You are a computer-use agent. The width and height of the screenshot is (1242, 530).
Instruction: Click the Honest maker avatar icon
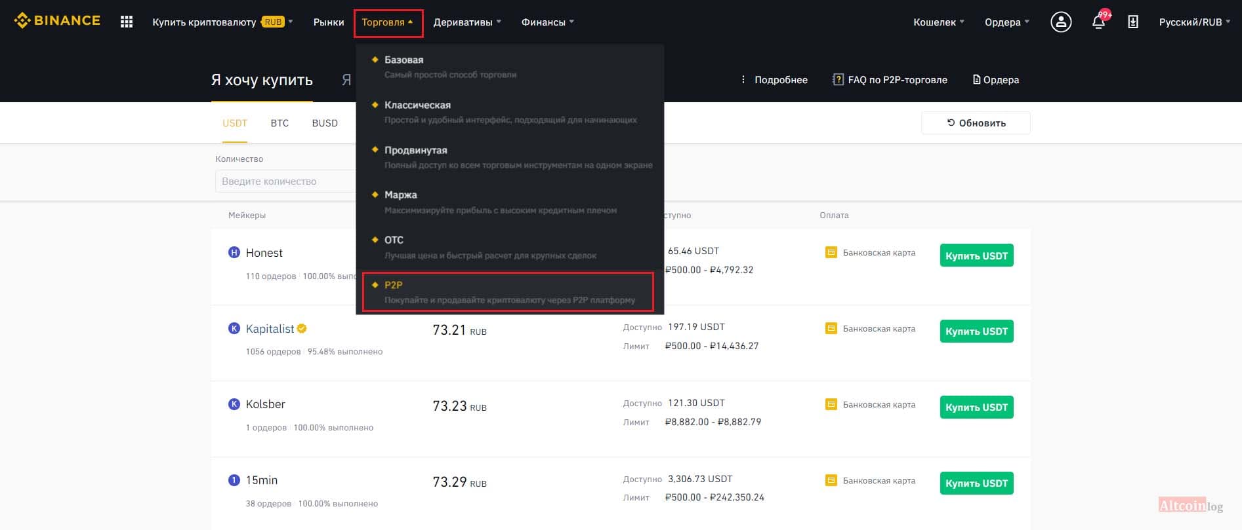(234, 252)
